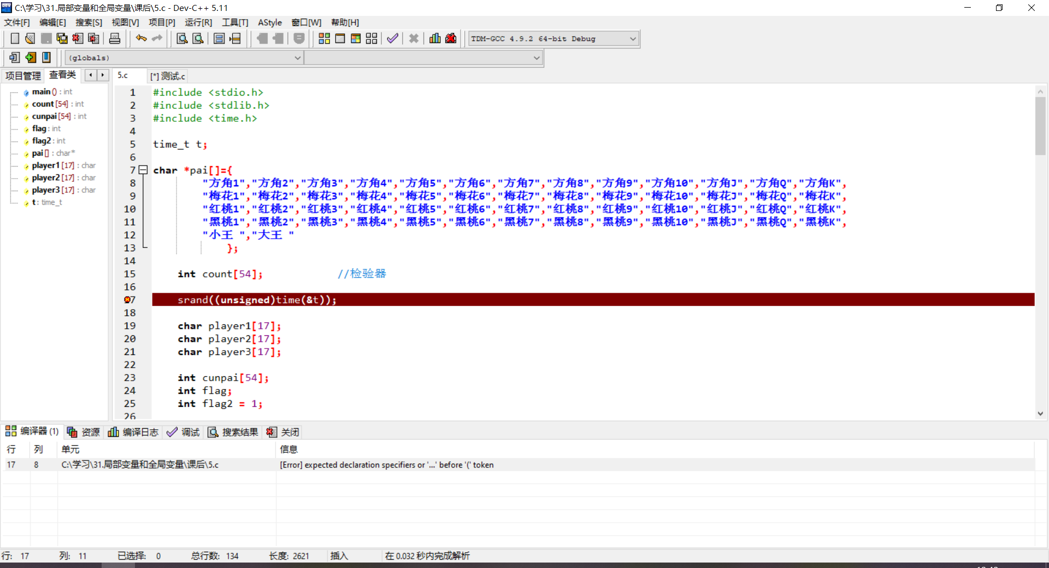Click the gray X Stop execution icon
Image resolution: width=1049 pixels, height=568 pixels.
[414, 38]
